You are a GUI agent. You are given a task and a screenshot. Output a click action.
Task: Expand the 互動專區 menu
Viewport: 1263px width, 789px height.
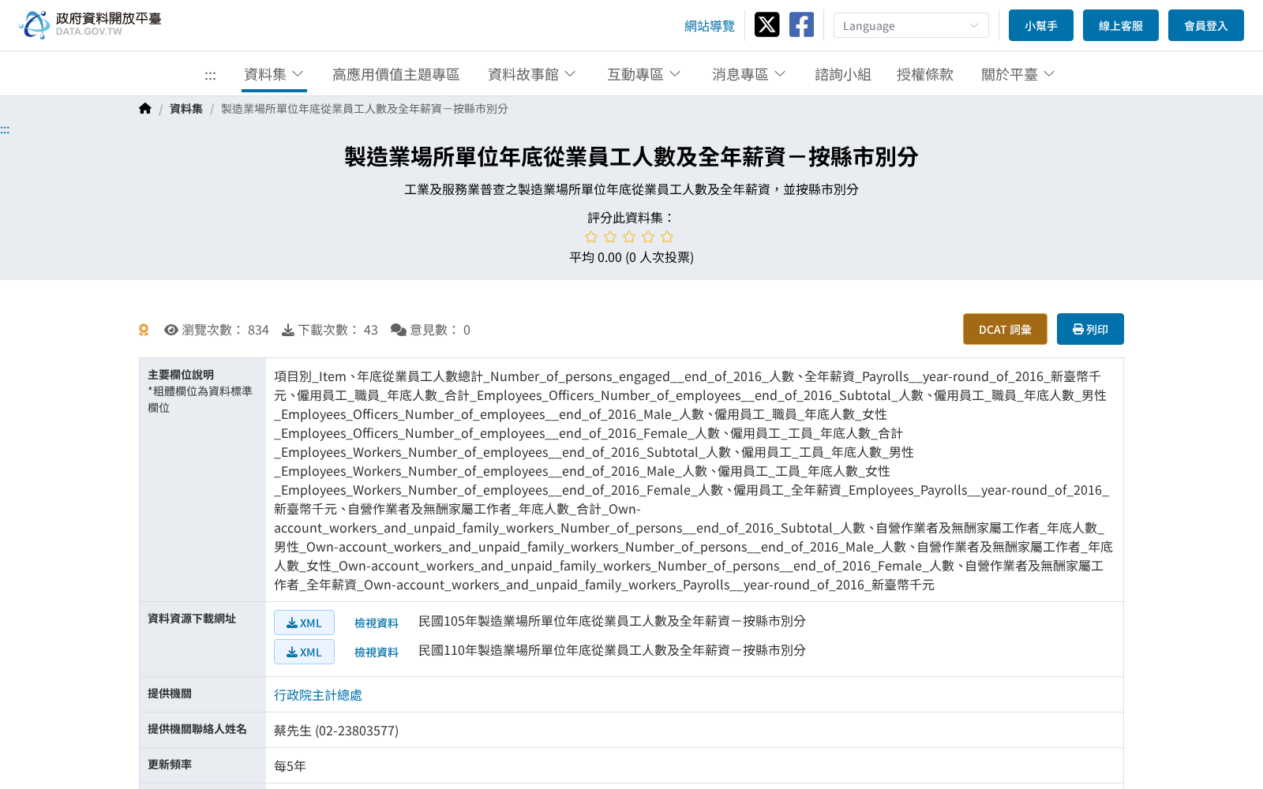644,74
